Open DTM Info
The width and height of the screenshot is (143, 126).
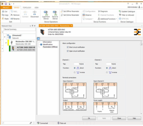click(x=124, y=19)
